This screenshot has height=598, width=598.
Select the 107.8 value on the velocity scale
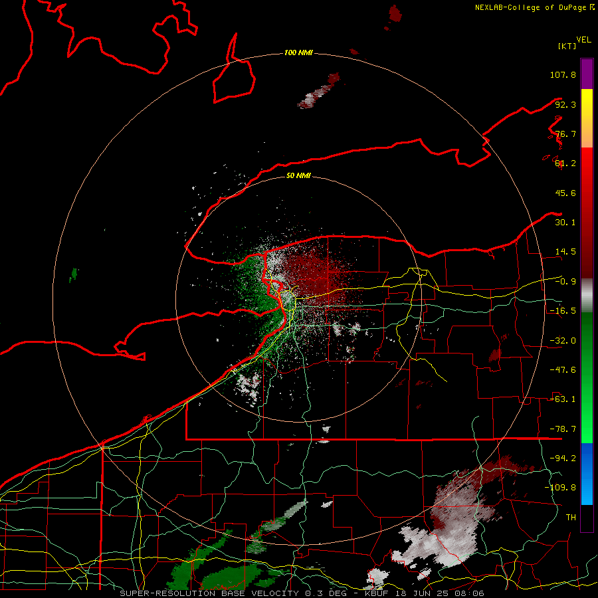point(563,74)
